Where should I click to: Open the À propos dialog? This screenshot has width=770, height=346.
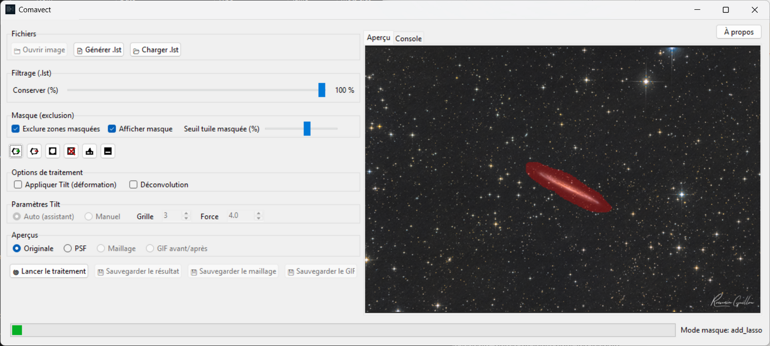739,32
